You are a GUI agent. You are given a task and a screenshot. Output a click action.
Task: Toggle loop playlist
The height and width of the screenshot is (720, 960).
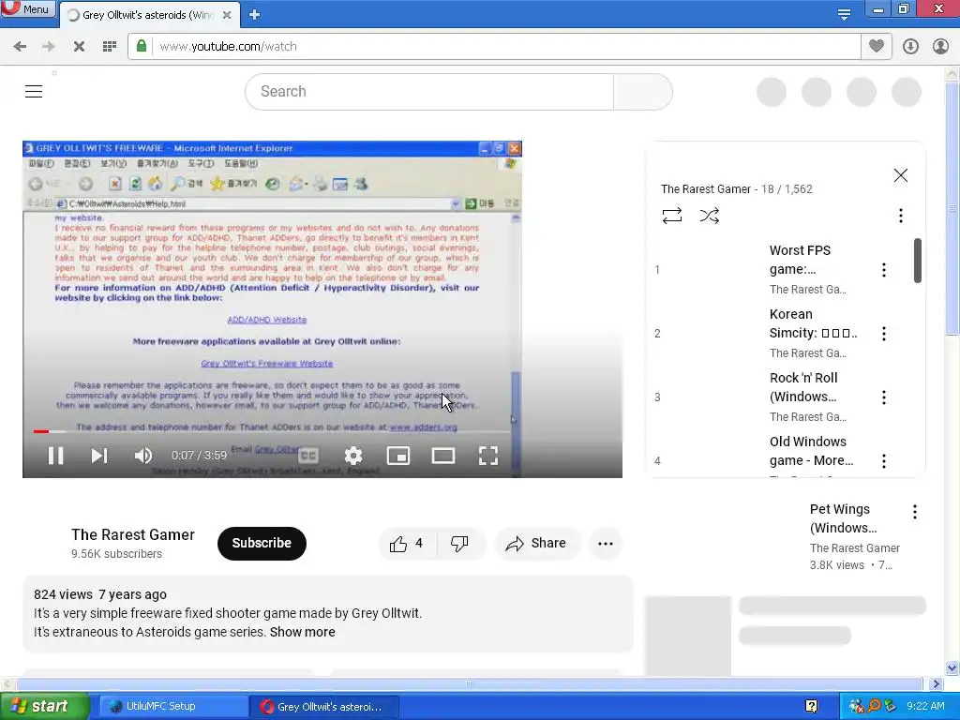click(x=672, y=216)
